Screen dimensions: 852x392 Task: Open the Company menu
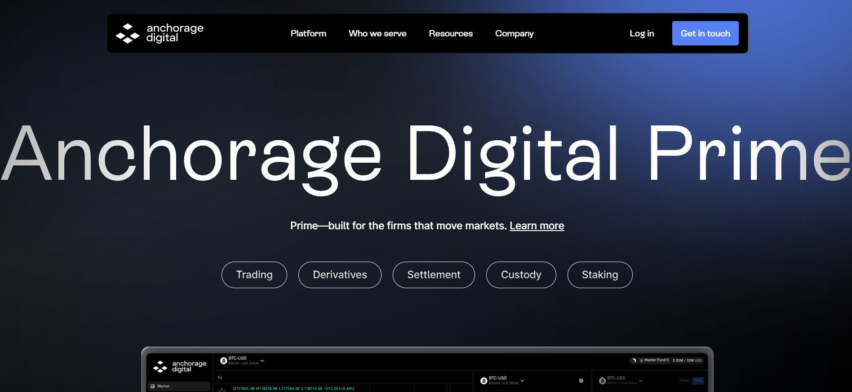click(515, 34)
